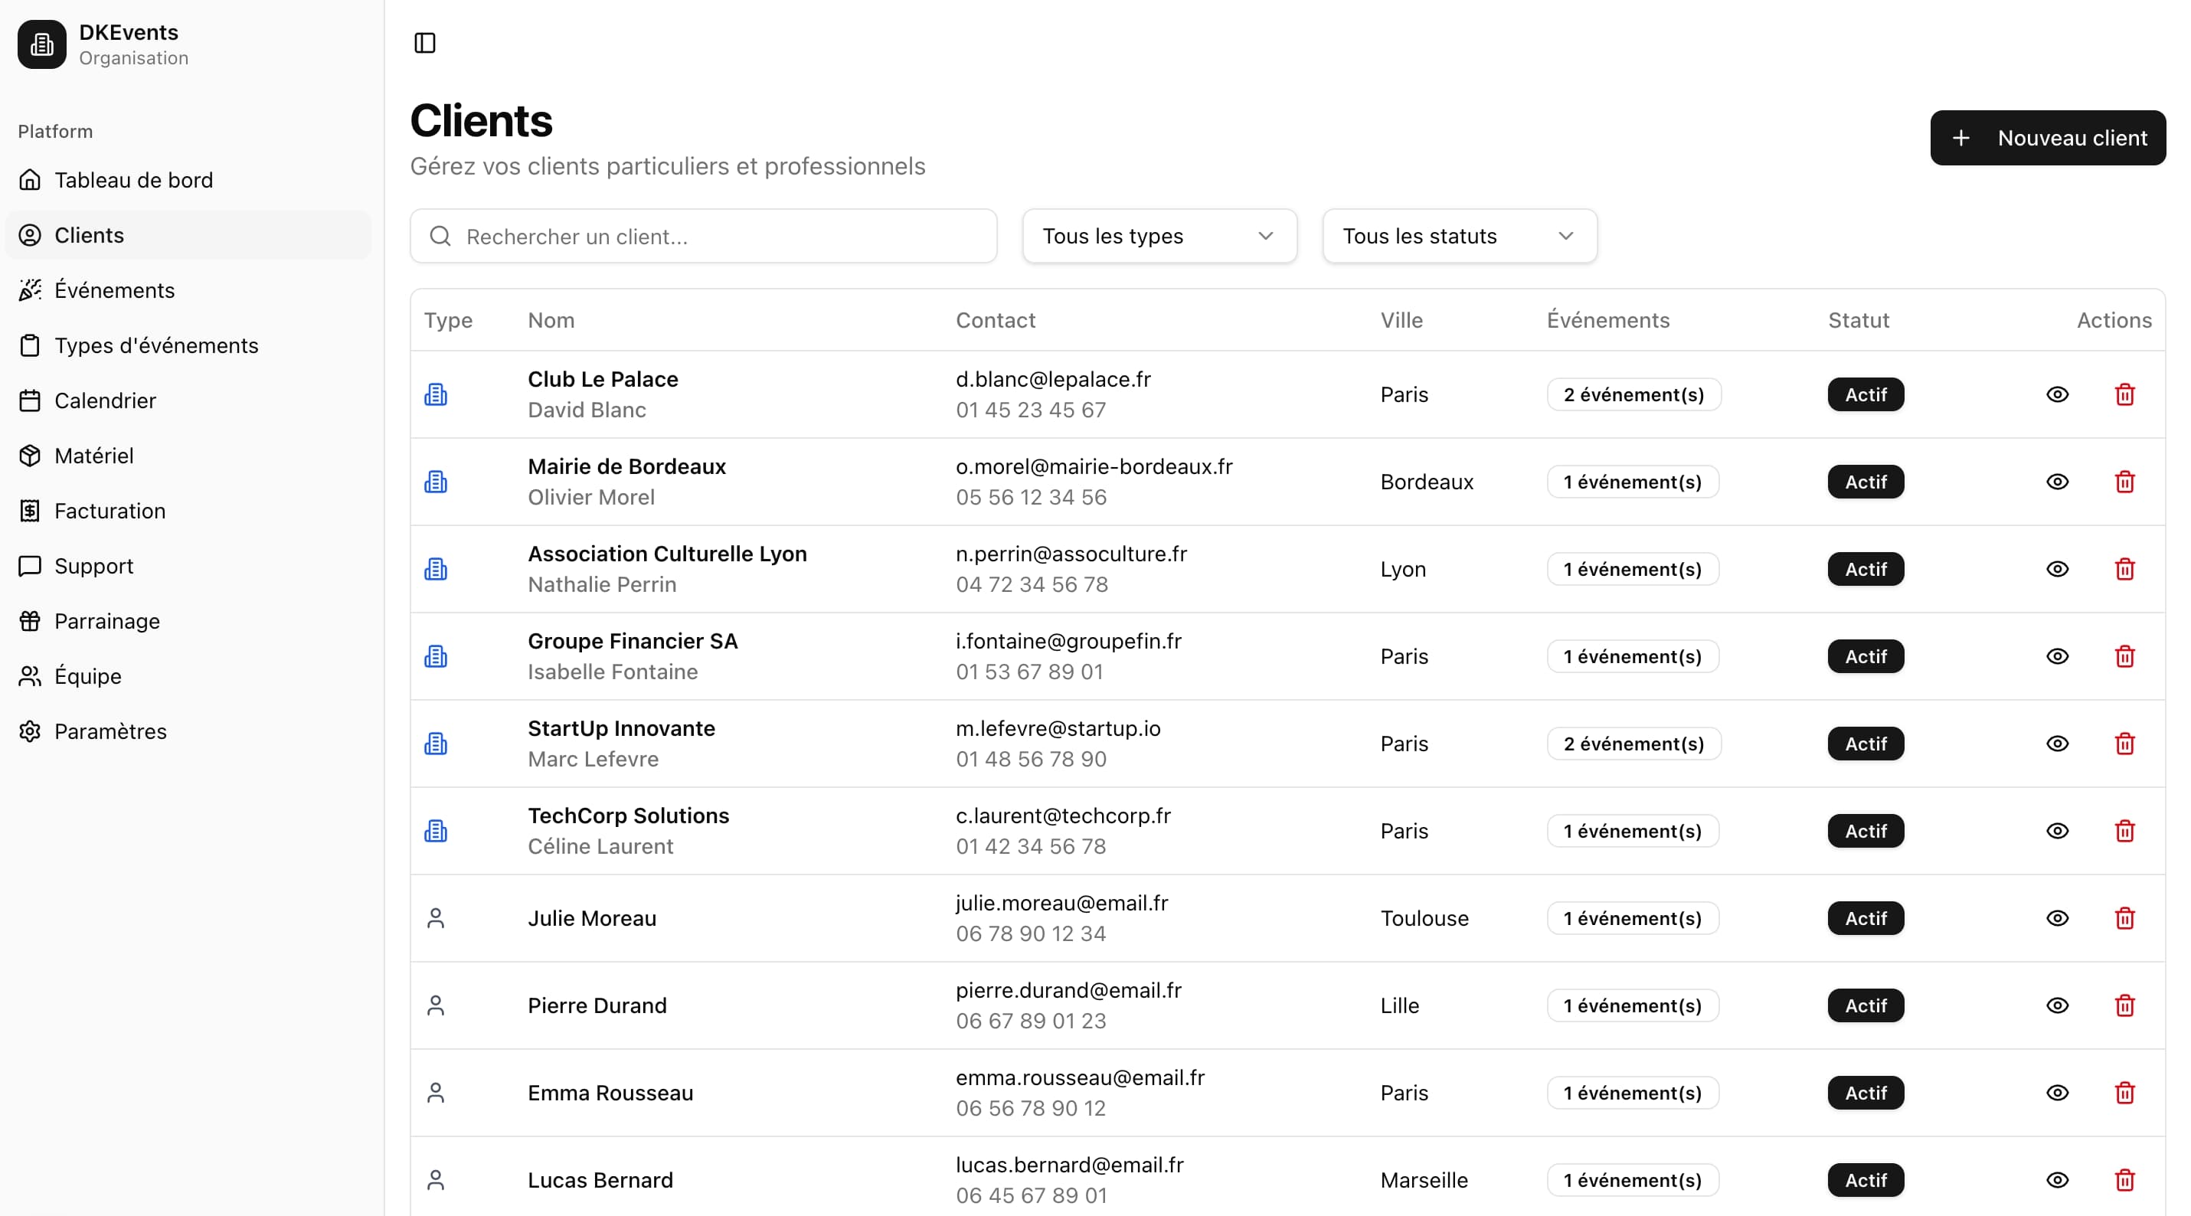Open the Tous les statuts dropdown
Screen dimensions: 2191x1216
click(1459, 236)
